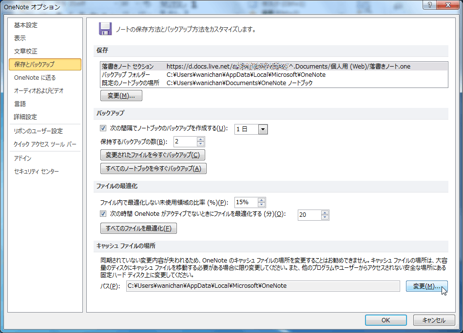Decrease unused space percentage spinner
Screen dimensions: 463x333
[x=261, y=205]
